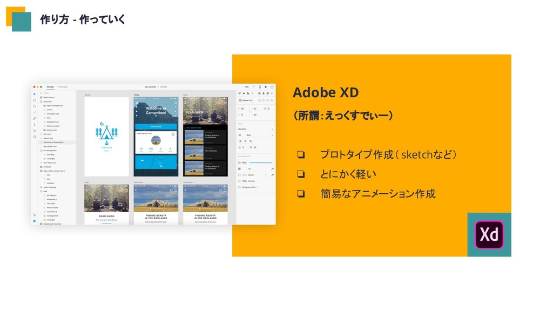Select the Line tool

[35, 112]
